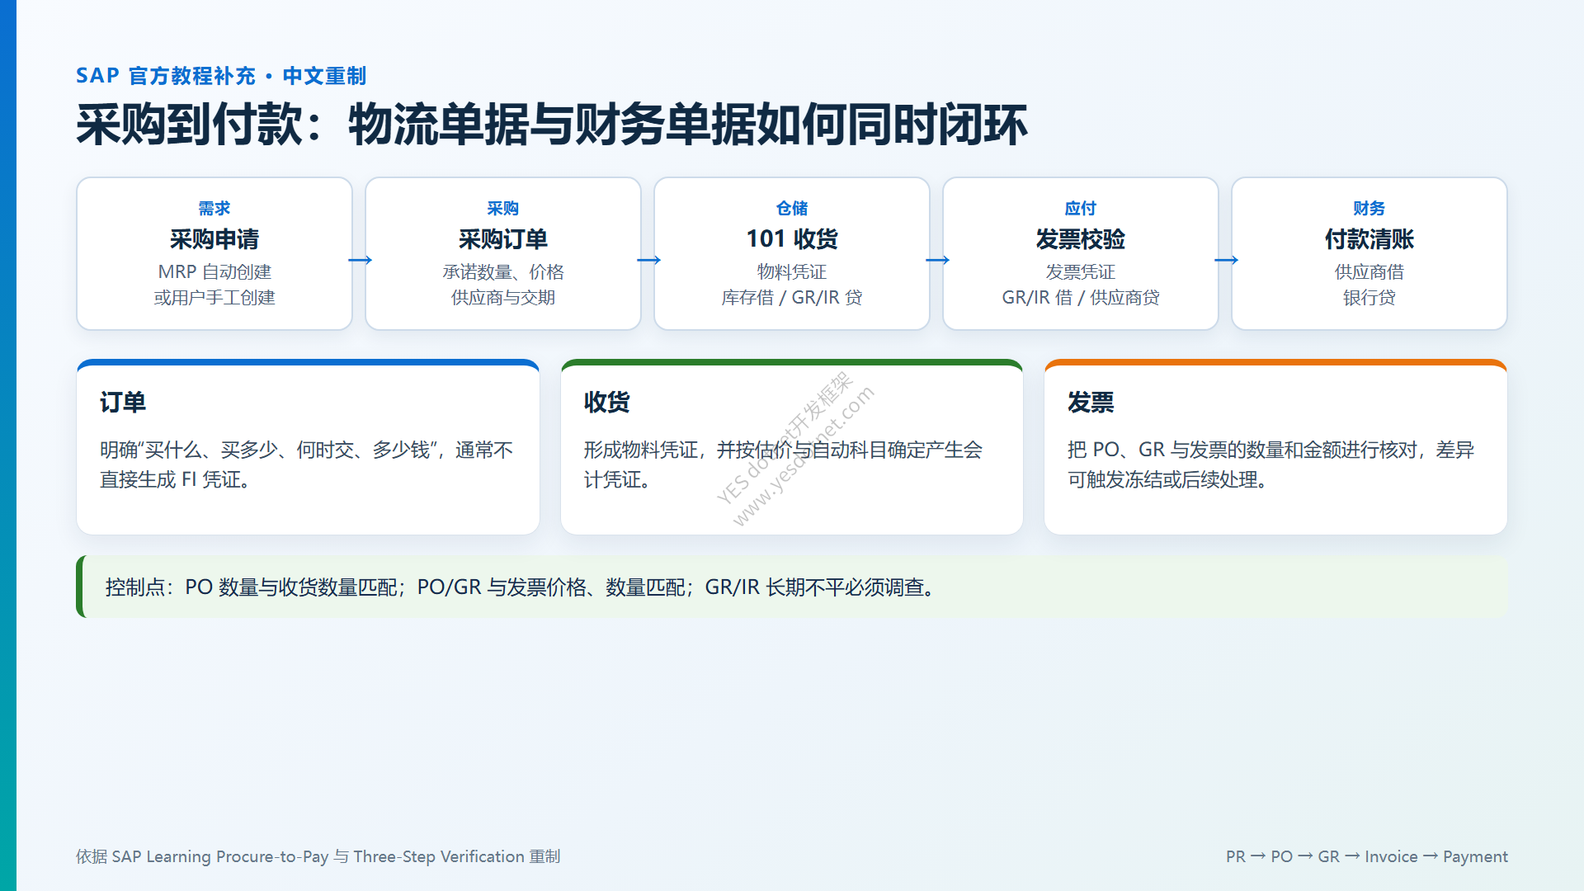Click the 发票 card heading
The height and width of the screenshot is (891, 1584).
tap(1091, 402)
